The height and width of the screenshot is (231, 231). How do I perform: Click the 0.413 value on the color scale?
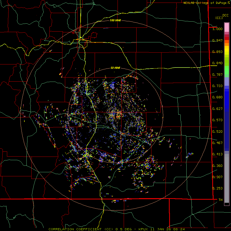(217, 154)
